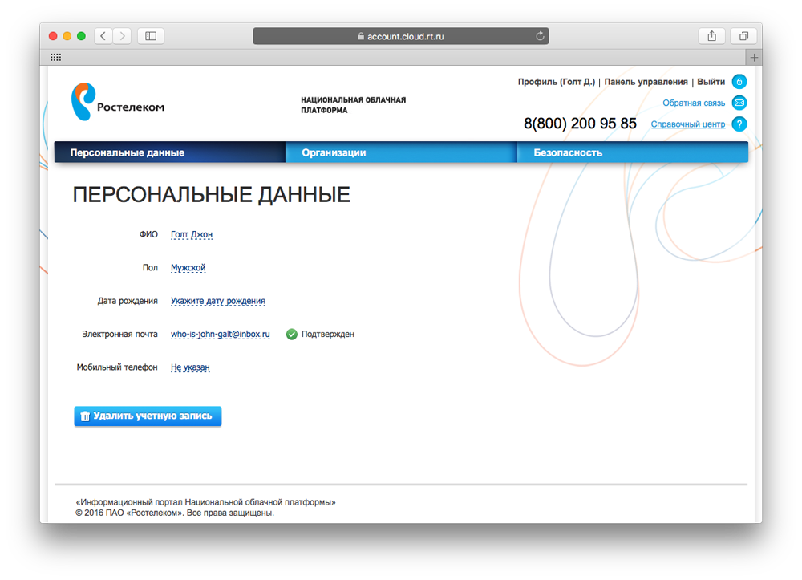Click Safari's back arrow

[x=103, y=36]
